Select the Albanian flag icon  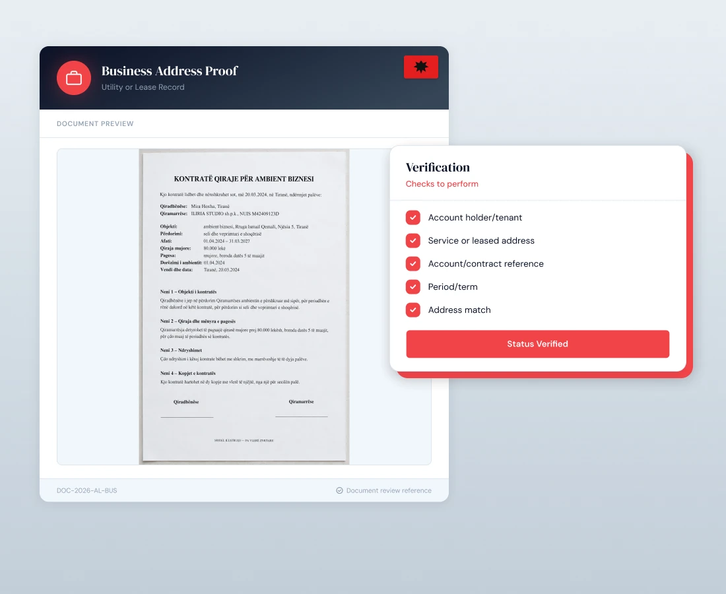click(421, 67)
